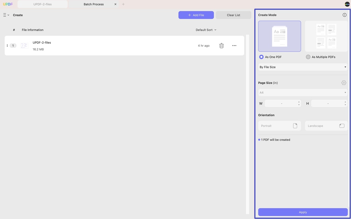This screenshot has width=351, height=219.
Task: Click the reorder handle on row 1
Action: [x=7, y=46]
